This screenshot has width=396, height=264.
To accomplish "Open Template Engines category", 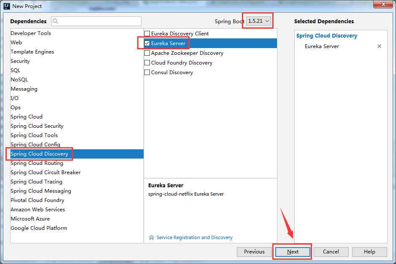I will point(77,52).
